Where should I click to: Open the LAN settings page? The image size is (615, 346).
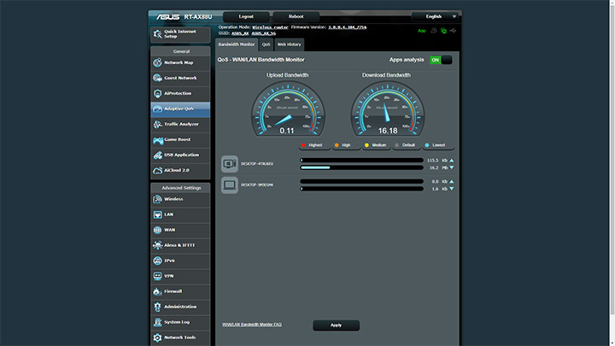tap(180, 214)
